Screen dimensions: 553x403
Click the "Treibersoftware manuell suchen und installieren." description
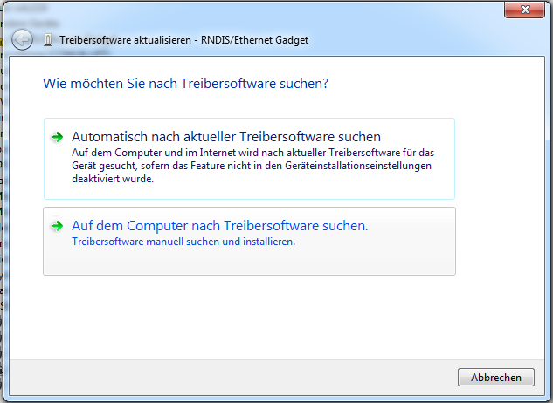[x=183, y=242]
